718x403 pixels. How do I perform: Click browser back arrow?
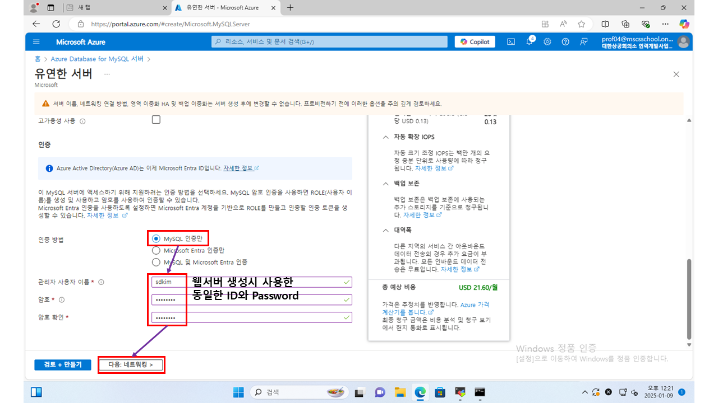click(36, 24)
